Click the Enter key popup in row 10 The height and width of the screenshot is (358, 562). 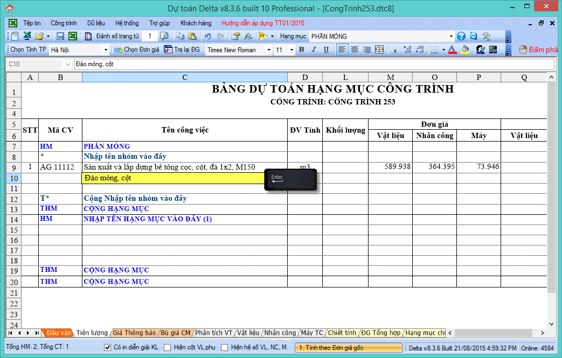click(x=290, y=179)
